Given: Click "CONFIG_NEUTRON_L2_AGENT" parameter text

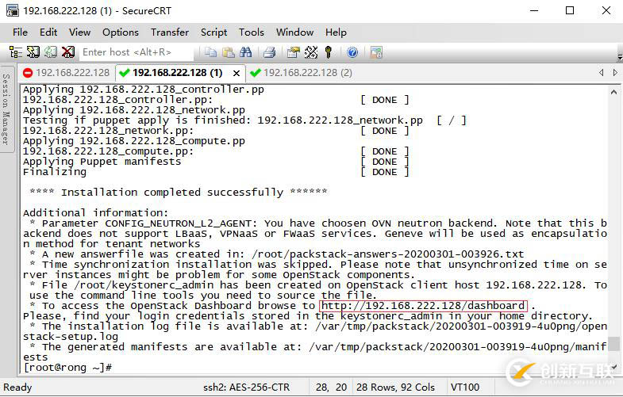Looking at the screenshot, I should click(x=178, y=223).
